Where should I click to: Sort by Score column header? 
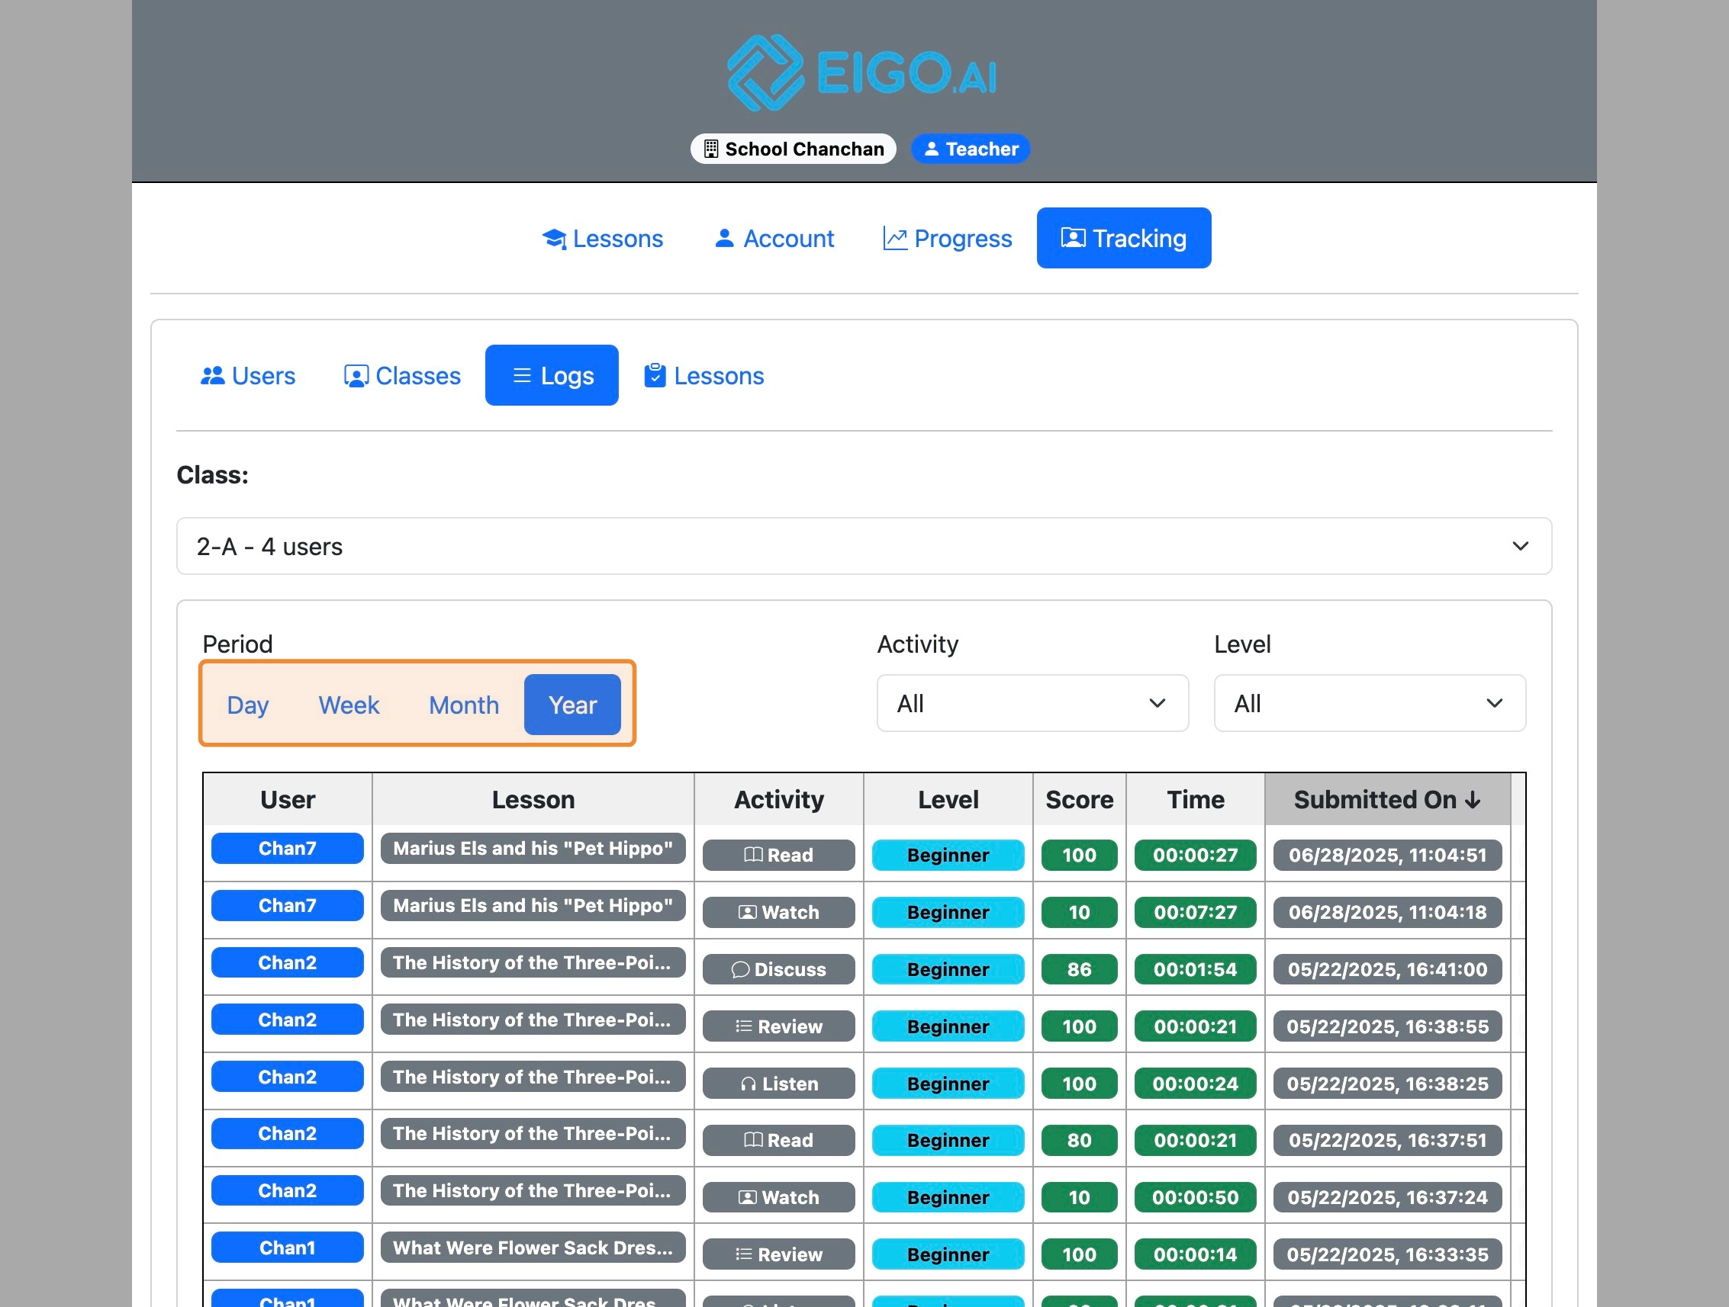1080,800
